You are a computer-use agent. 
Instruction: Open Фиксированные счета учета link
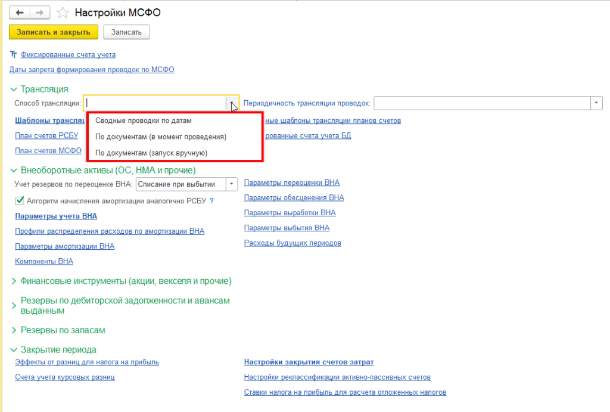[x=68, y=54]
